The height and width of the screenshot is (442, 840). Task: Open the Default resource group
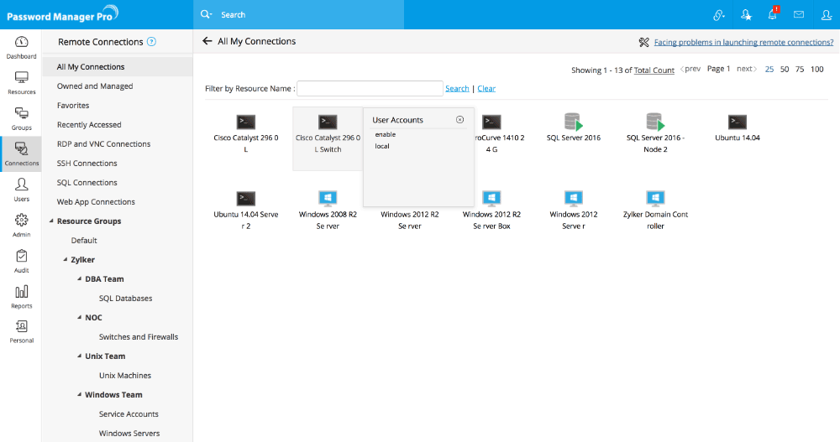[84, 240]
